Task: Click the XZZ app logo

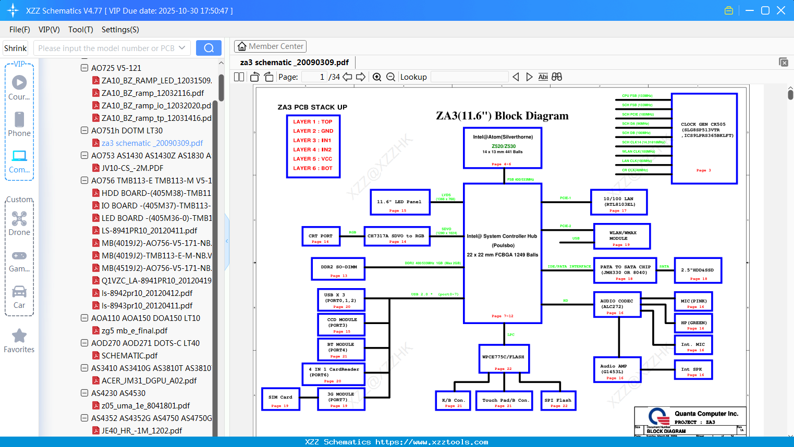Action: (13, 10)
